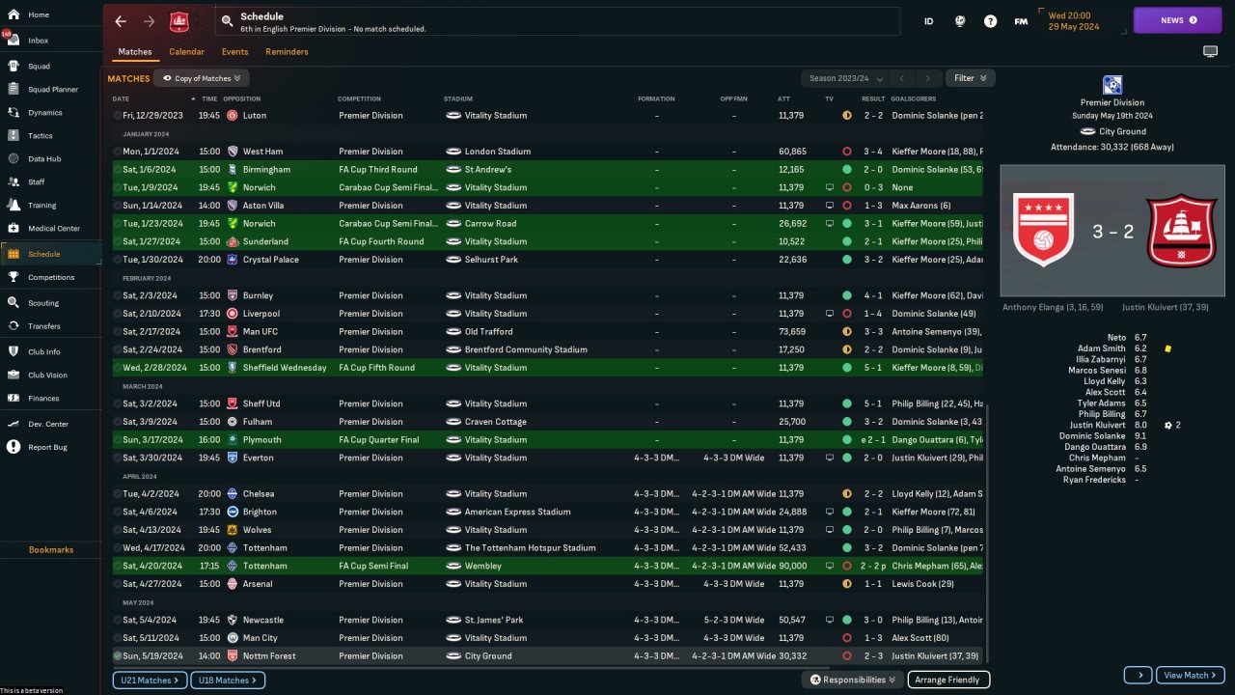Click the Wed 20:00 29 May 2024 date display
Screen dimensions: 1235x695
click(1073, 20)
